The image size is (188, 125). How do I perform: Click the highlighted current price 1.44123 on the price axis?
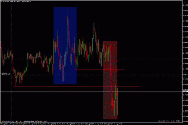click(185, 91)
